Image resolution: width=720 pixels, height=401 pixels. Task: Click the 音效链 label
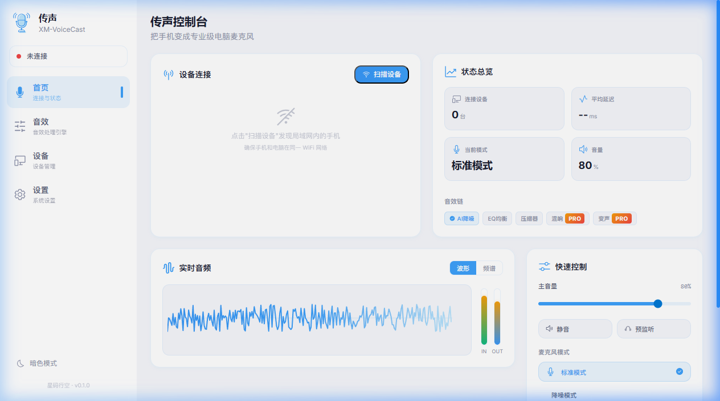tap(454, 201)
